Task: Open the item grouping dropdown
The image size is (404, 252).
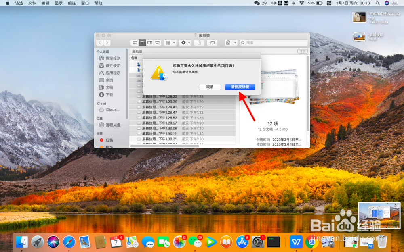Action: (x=170, y=43)
